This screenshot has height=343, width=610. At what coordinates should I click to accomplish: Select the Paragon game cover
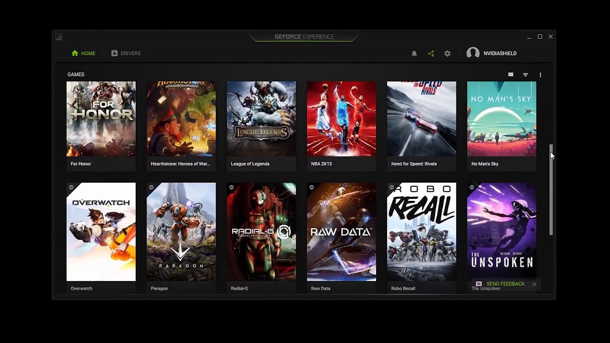tap(181, 232)
